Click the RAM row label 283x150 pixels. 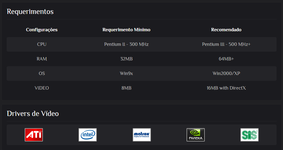(x=42, y=59)
